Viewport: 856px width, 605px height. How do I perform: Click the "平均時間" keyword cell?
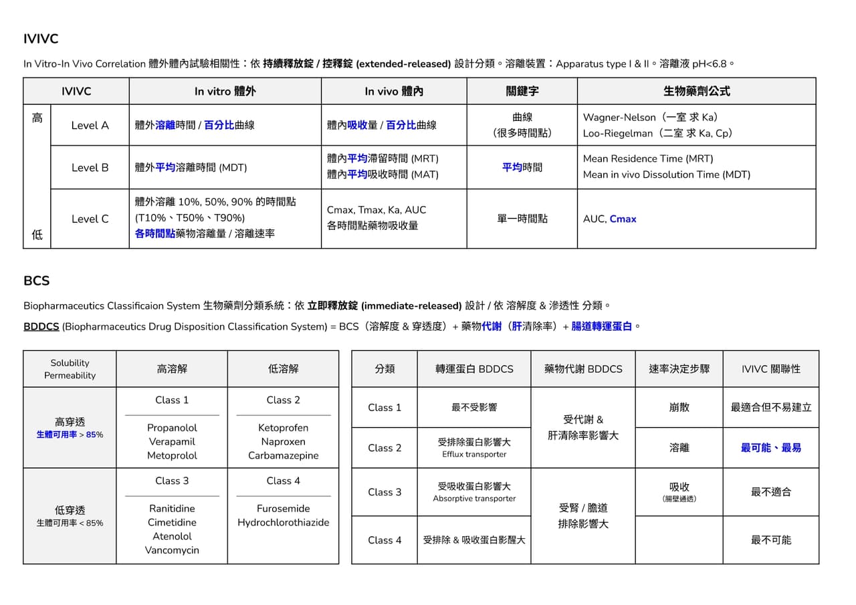[522, 167]
